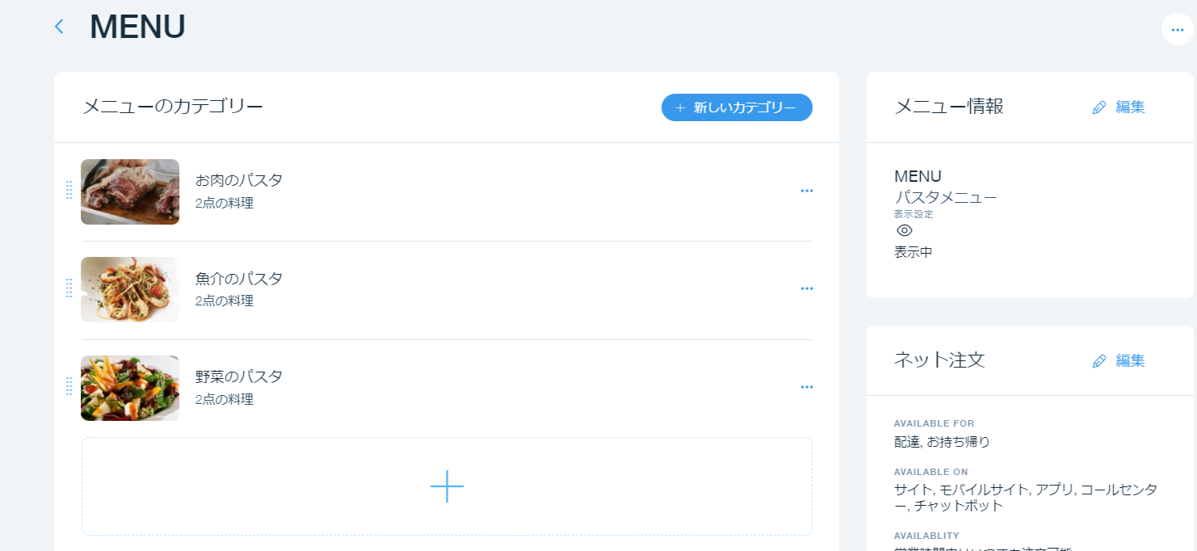Click 編集 link for メニュー情報

1130,107
